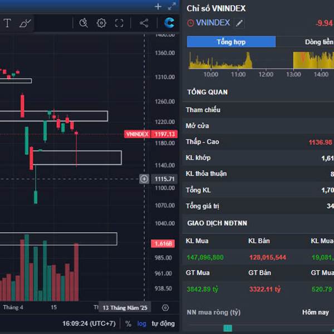Open price scale settings gear icon
The height and width of the screenshot is (334, 334).
click(165, 308)
